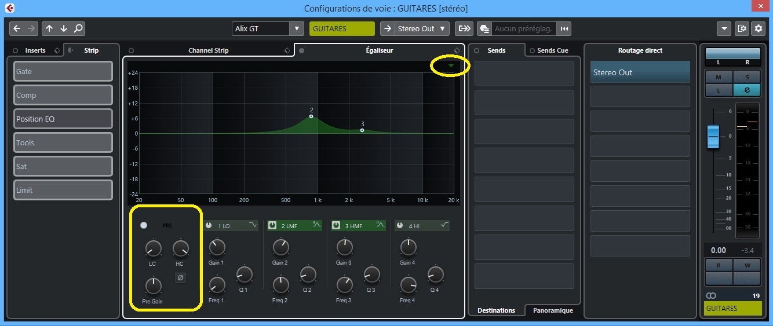Click the LC low-cut knob

tap(153, 249)
